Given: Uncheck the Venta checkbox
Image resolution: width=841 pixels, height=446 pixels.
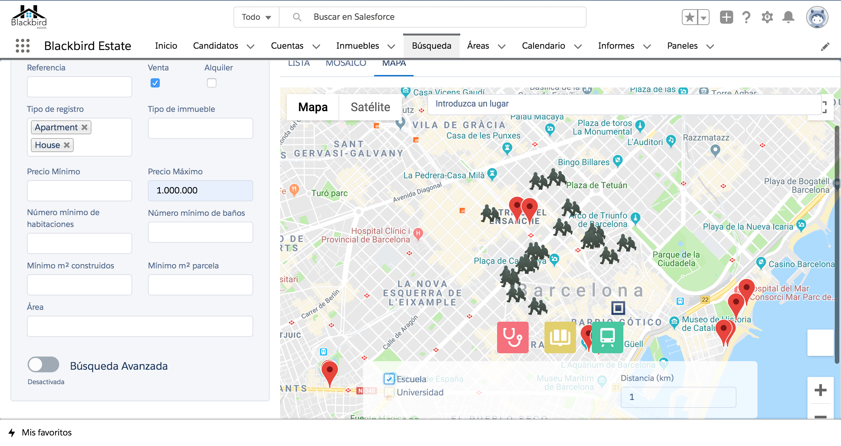Looking at the screenshot, I should coord(155,83).
